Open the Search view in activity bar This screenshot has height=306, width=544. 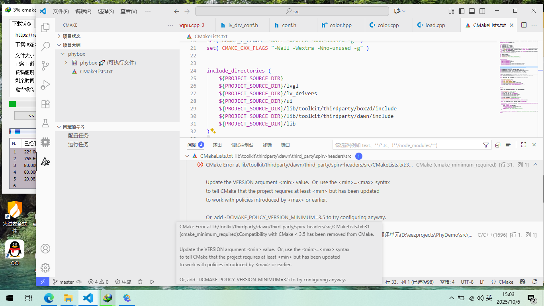click(x=45, y=47)
